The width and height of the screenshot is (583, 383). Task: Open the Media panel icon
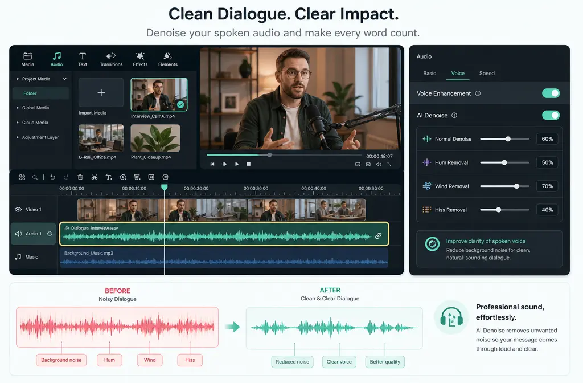point(27,56)
